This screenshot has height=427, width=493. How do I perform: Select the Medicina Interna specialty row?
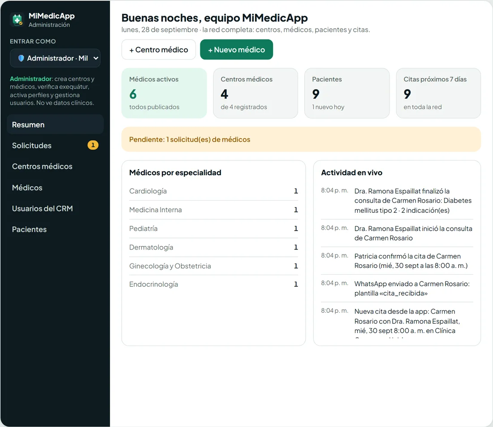[213, 210]
